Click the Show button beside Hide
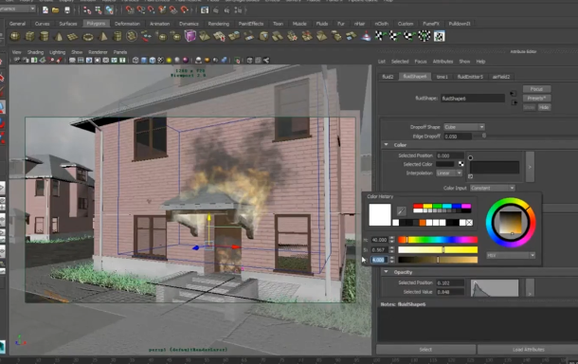This screenshot has width=578, height=364. click(x=529, y=107)
